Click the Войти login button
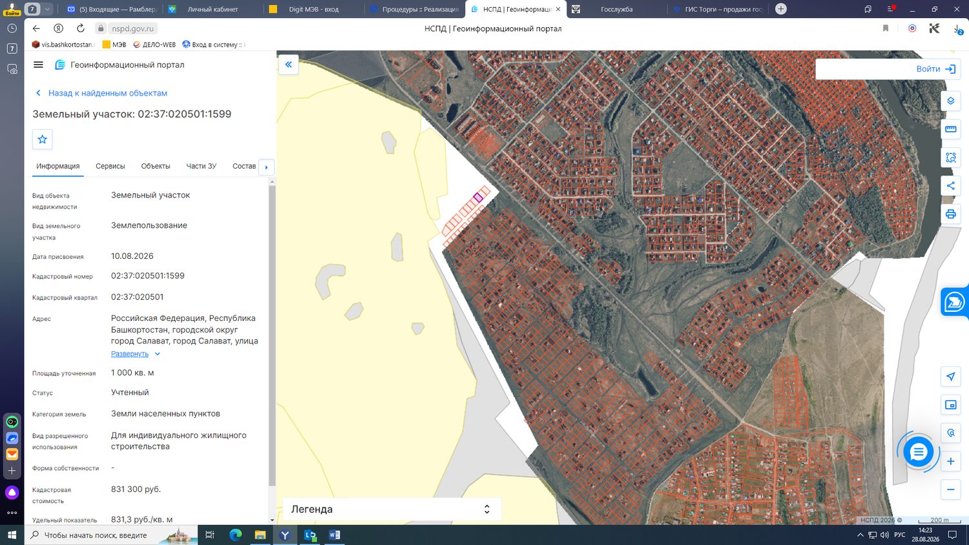This screenshot has height=545, width=969. [936, 69]
